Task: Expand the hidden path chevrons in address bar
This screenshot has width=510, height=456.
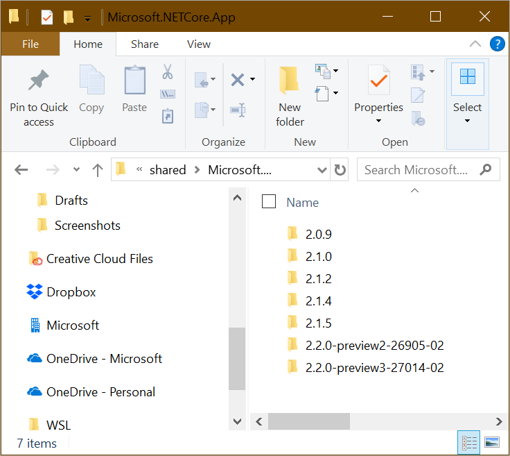Action: click(x=139, y=169)
